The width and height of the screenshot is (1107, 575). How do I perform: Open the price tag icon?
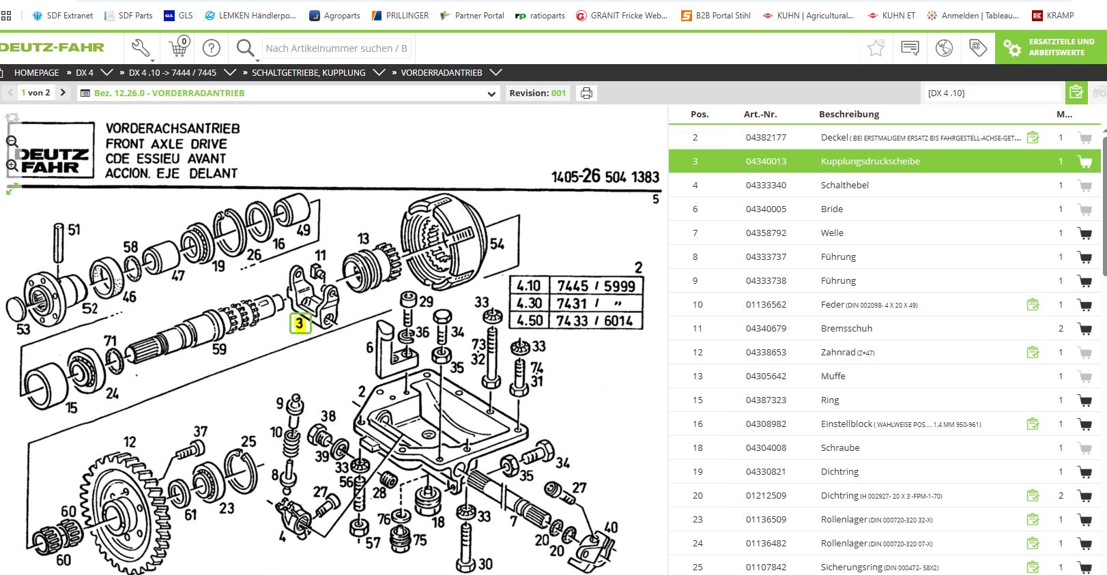pos(978,48)
